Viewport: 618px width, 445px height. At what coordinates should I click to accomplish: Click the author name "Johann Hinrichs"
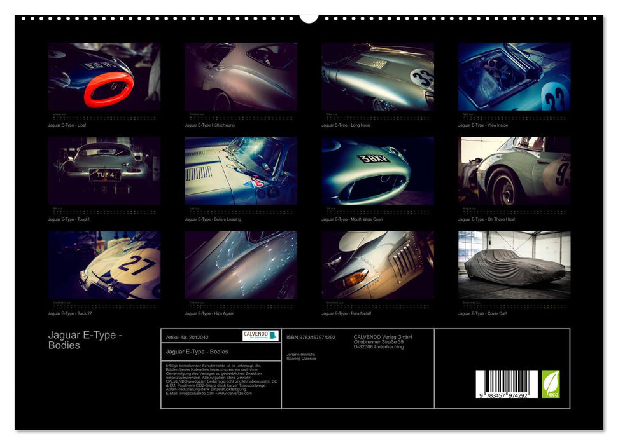pyautogui.click(x=302, y=355)
